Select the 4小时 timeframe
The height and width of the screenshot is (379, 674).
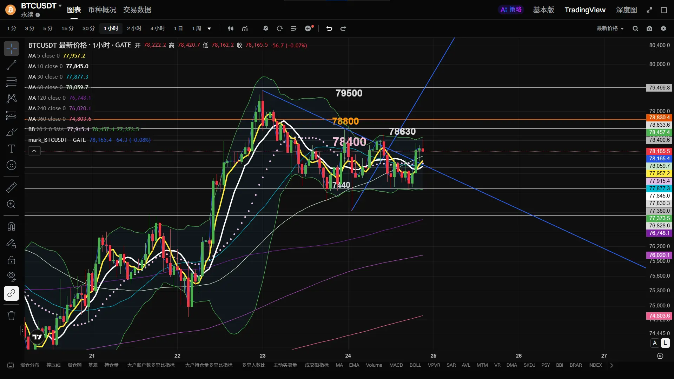pyautogui.click(x=158, y=28)
